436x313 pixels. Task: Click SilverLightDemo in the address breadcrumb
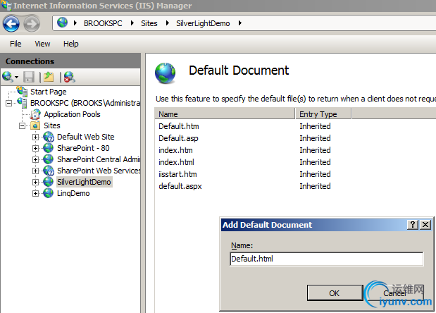(203, 23)
